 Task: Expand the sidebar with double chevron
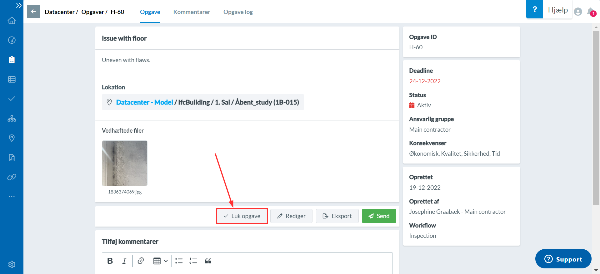pos(19,5)
